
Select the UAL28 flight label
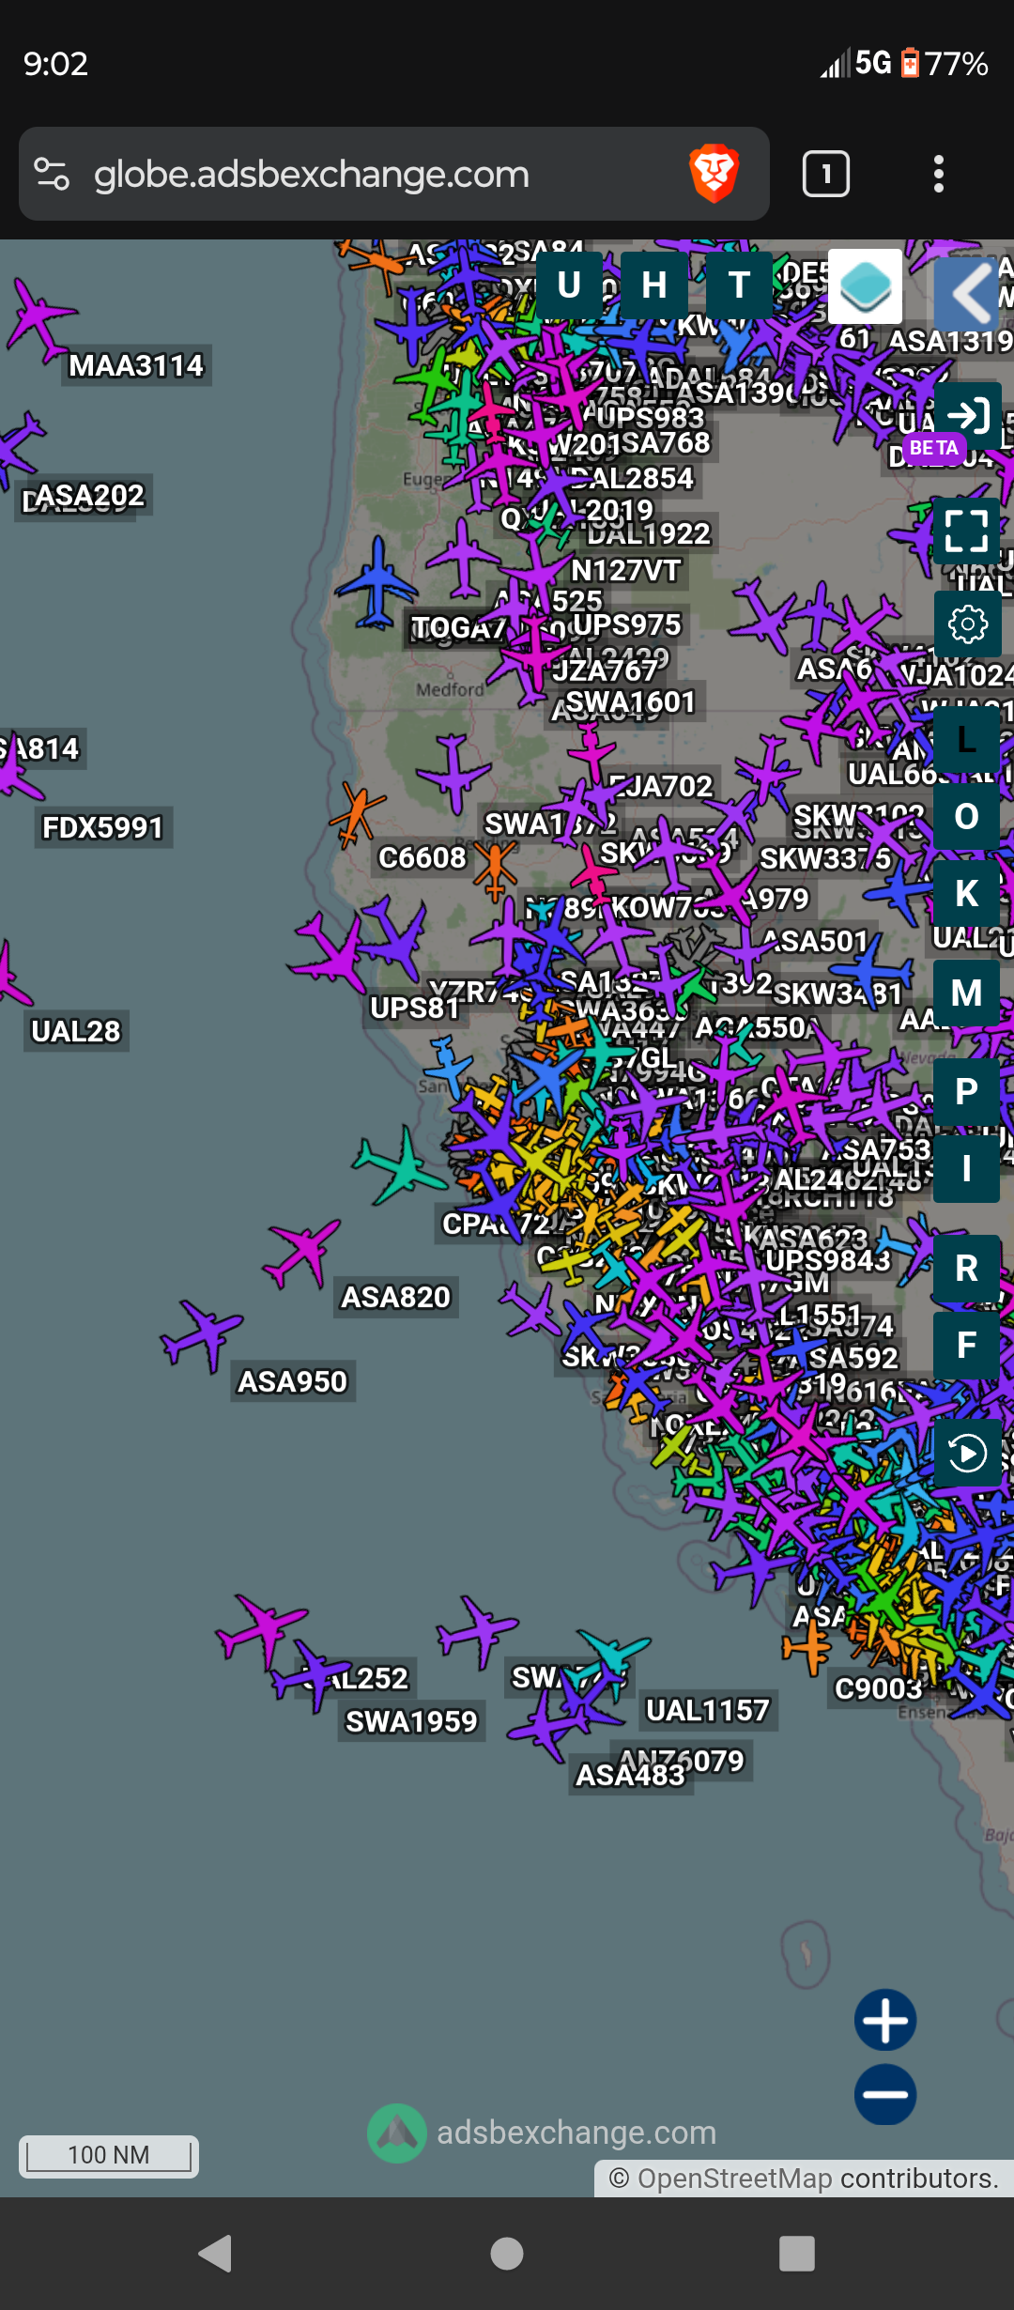click(x=76, y=1031)
